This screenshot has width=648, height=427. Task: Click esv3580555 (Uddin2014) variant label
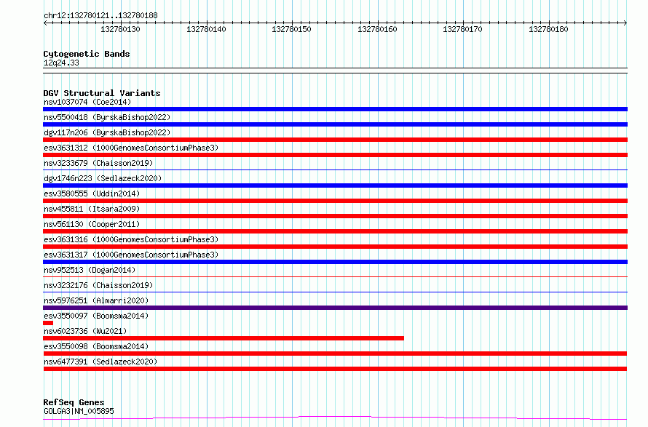[92, 193]
